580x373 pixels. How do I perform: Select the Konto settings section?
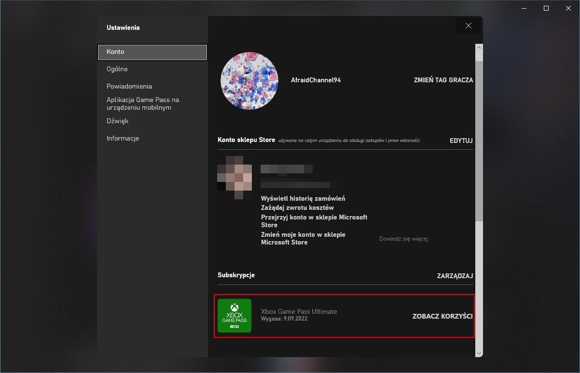(152, 52)
